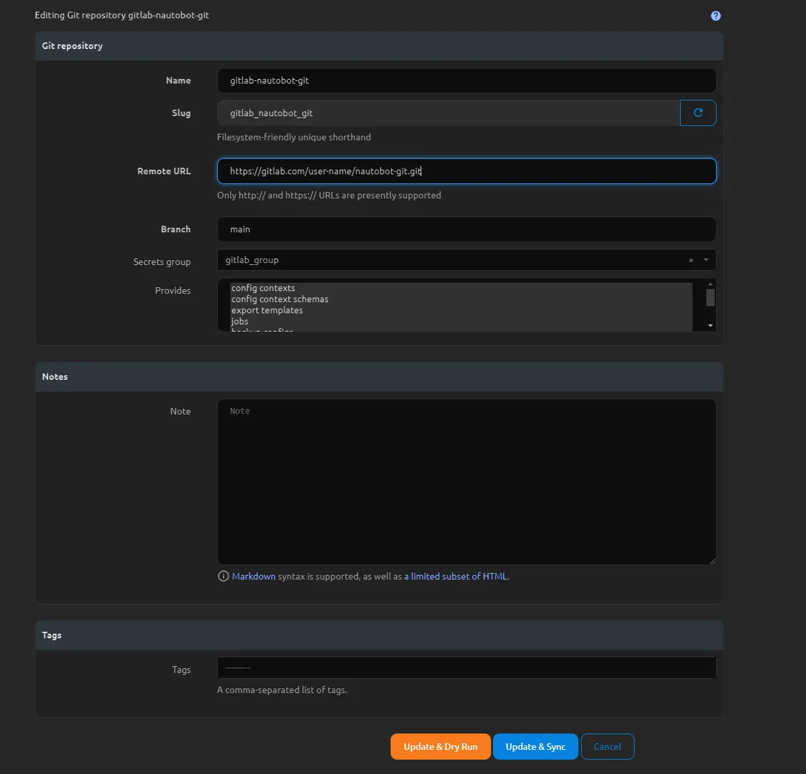Clear the gitlab_group secrets group selection
The image size is (806, 774).
691,260
